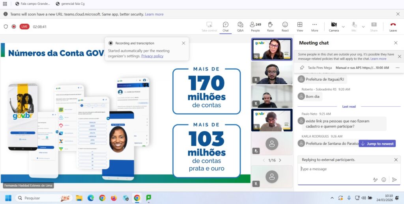The image size is (404, 204).
Task: Go to next participant page arrow
Action: click(280, 160)
